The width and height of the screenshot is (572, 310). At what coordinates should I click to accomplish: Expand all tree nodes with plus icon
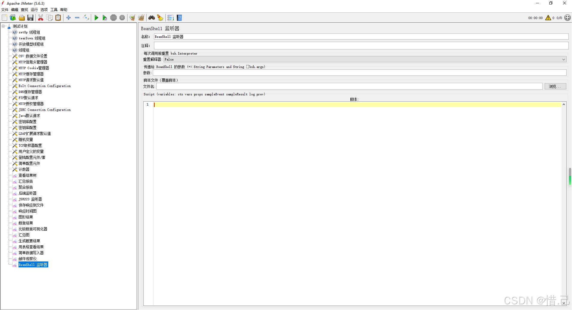click(69, 18)
